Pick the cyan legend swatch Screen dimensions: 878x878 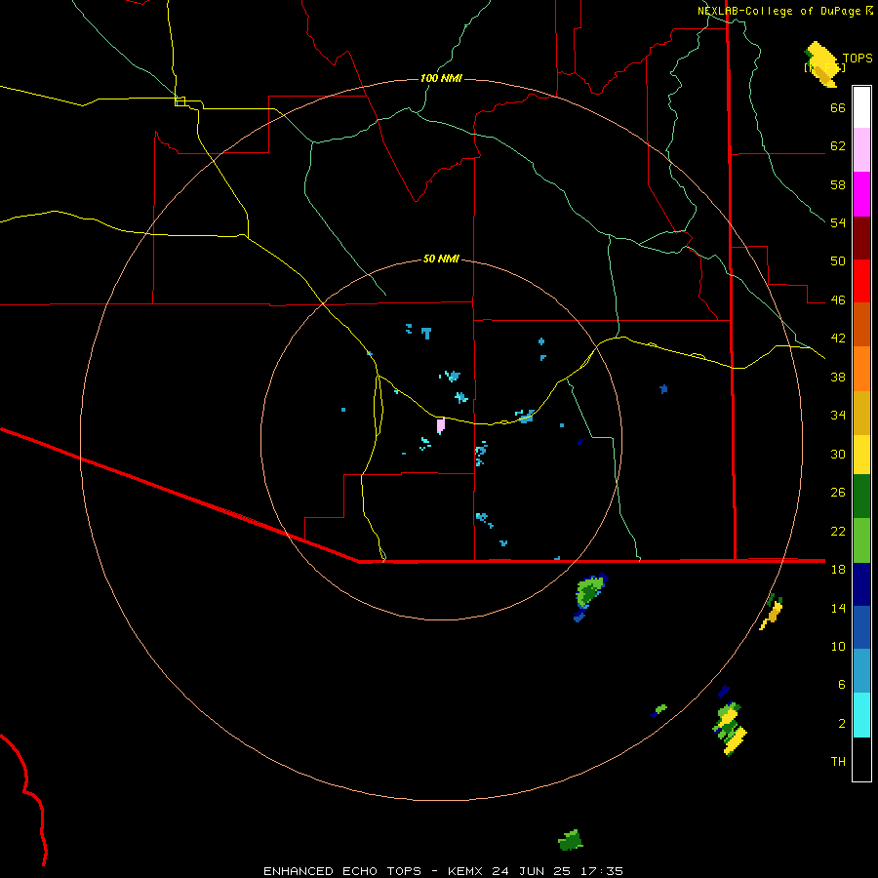[x=861, y=715]
